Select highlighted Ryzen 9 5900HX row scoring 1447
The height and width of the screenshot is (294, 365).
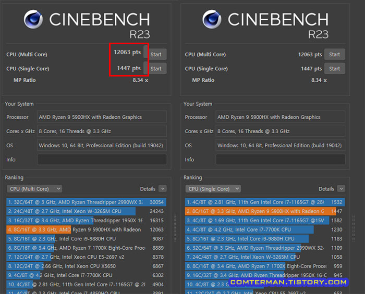coord(265,211)
